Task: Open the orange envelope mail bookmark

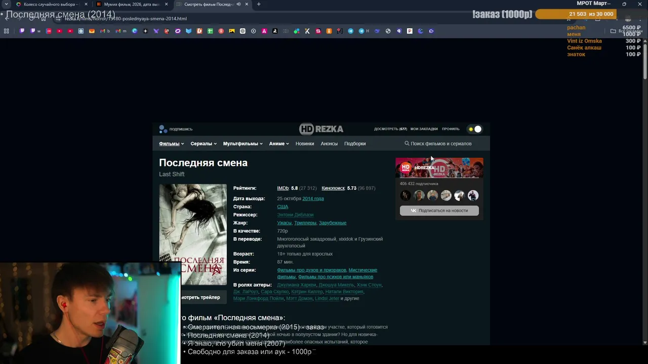Action: coord(92,31)
